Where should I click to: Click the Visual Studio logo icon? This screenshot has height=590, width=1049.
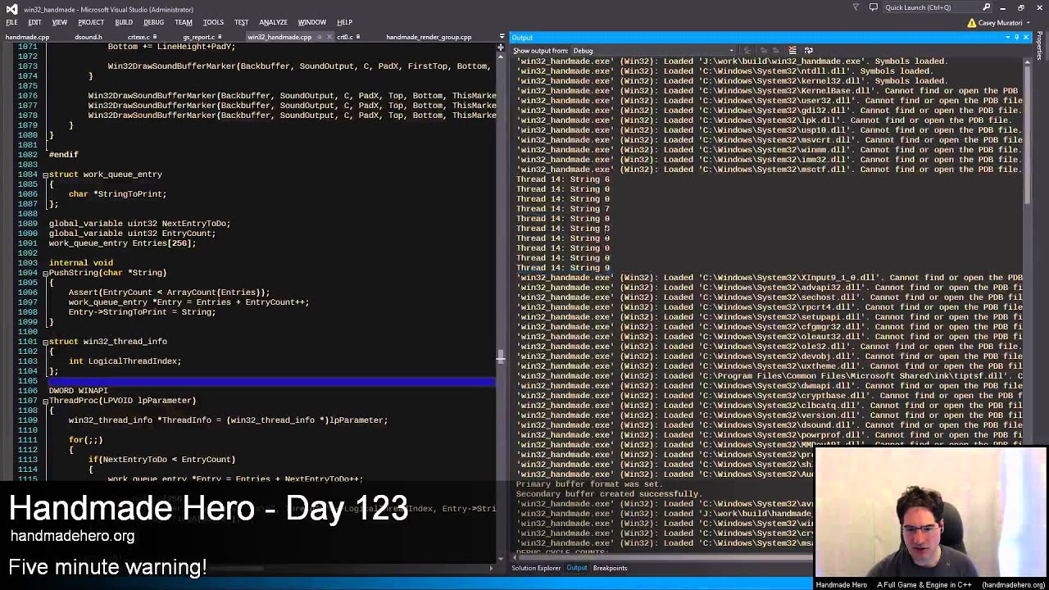point(11,8)
